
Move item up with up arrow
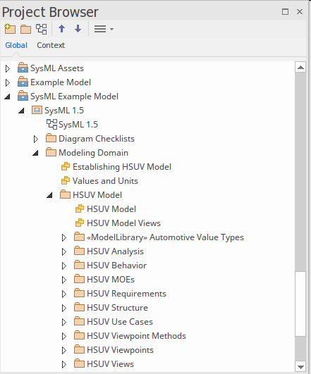tap(62, 29)
